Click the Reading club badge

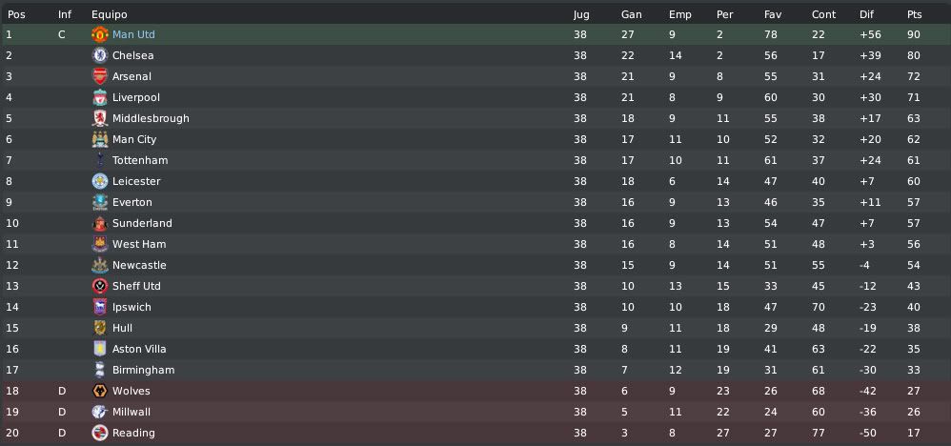pos(99,433)
